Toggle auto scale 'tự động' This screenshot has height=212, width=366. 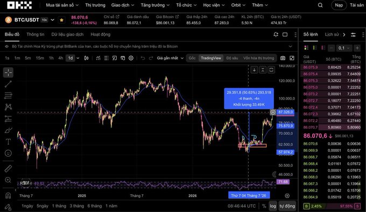(287, 206)
